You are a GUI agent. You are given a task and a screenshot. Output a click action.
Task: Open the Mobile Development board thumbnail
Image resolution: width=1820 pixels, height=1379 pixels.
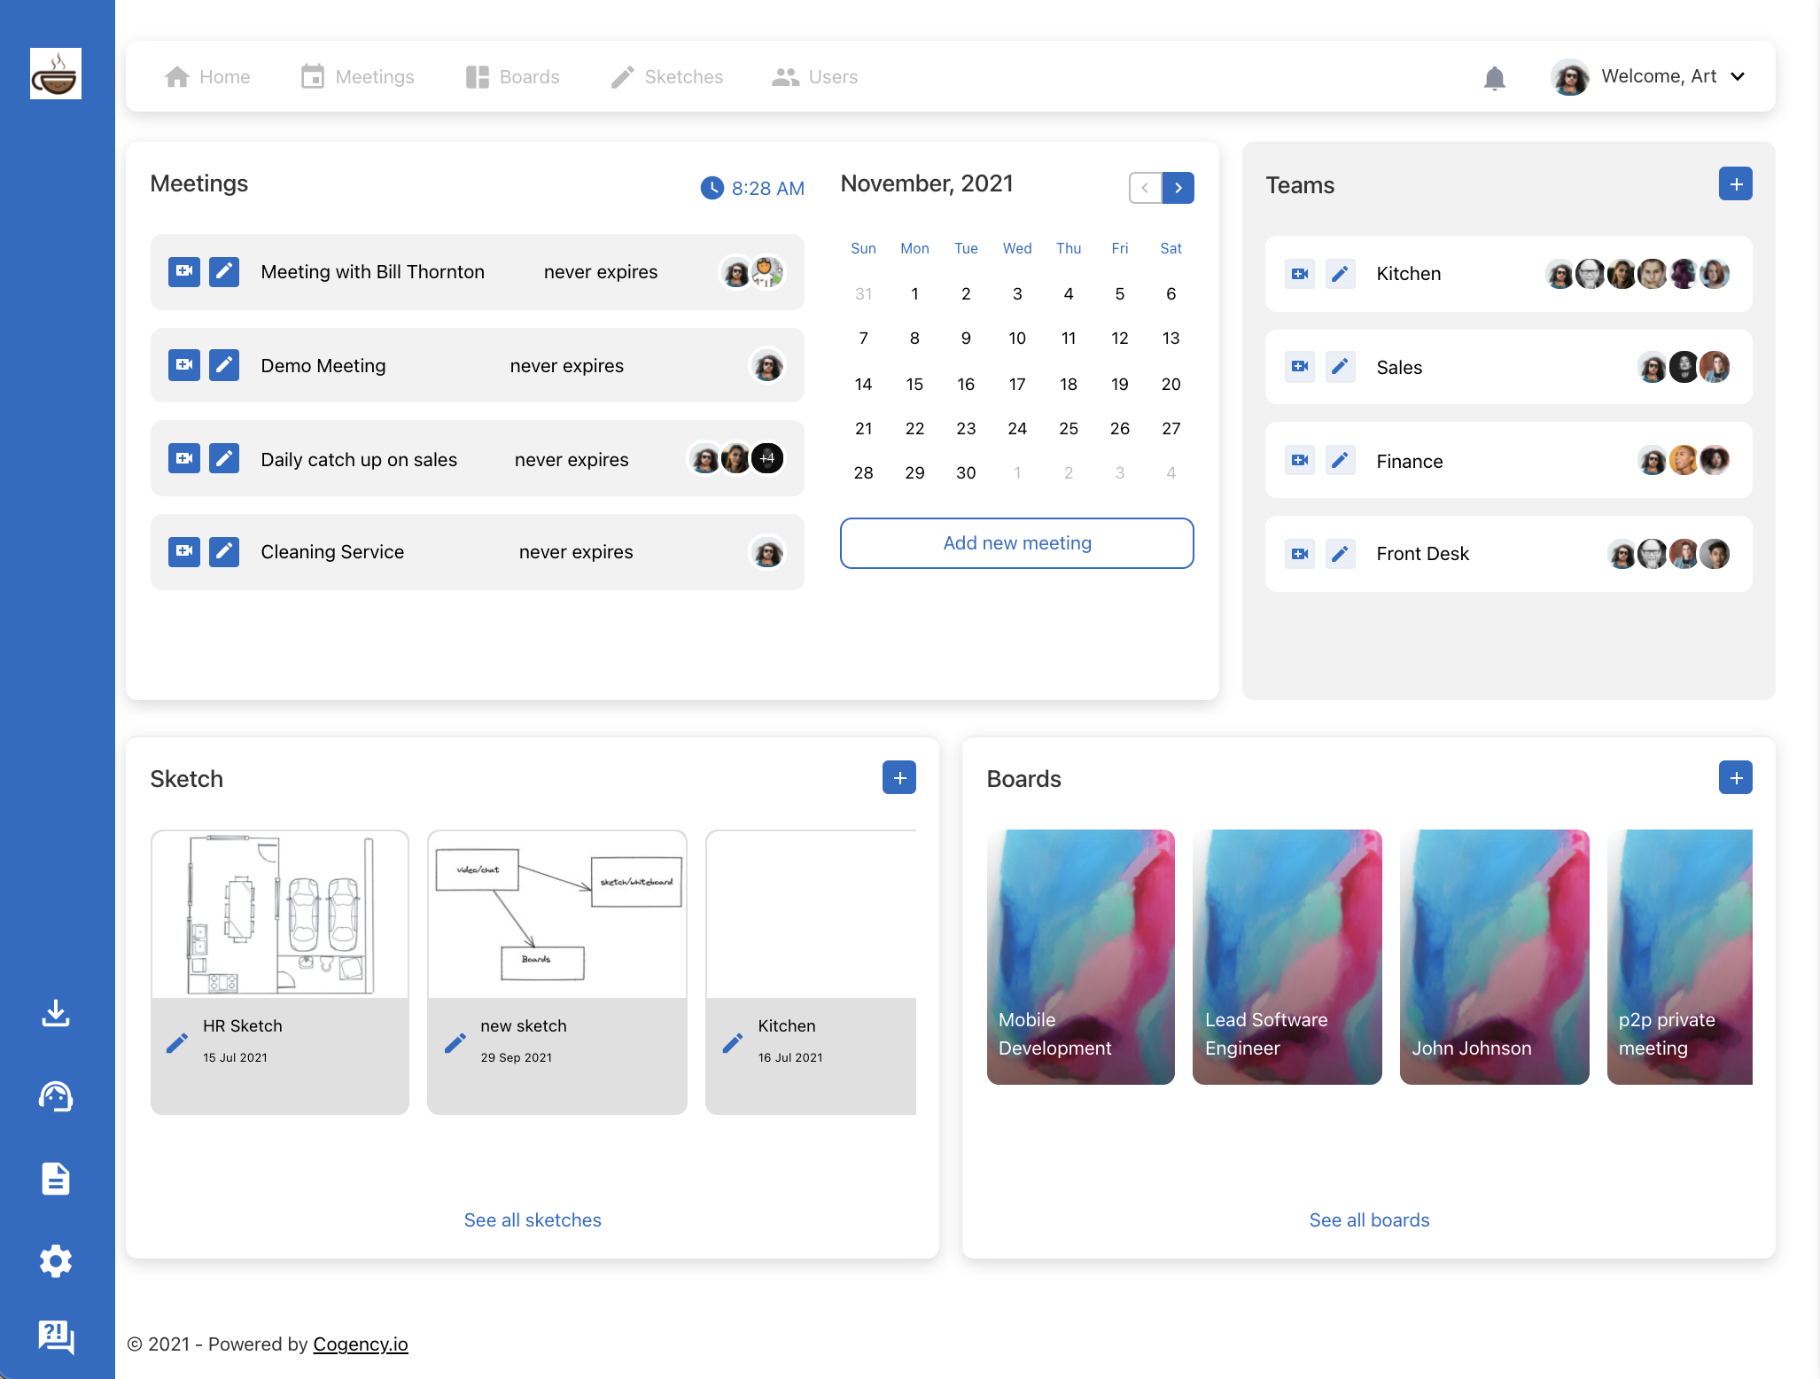[1080, 957]
